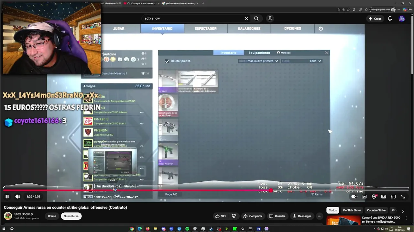Viewport: 414px width, 232px height.
Task: Open the GALARDONES menu in the game
Action: click(x=249, y=28)
